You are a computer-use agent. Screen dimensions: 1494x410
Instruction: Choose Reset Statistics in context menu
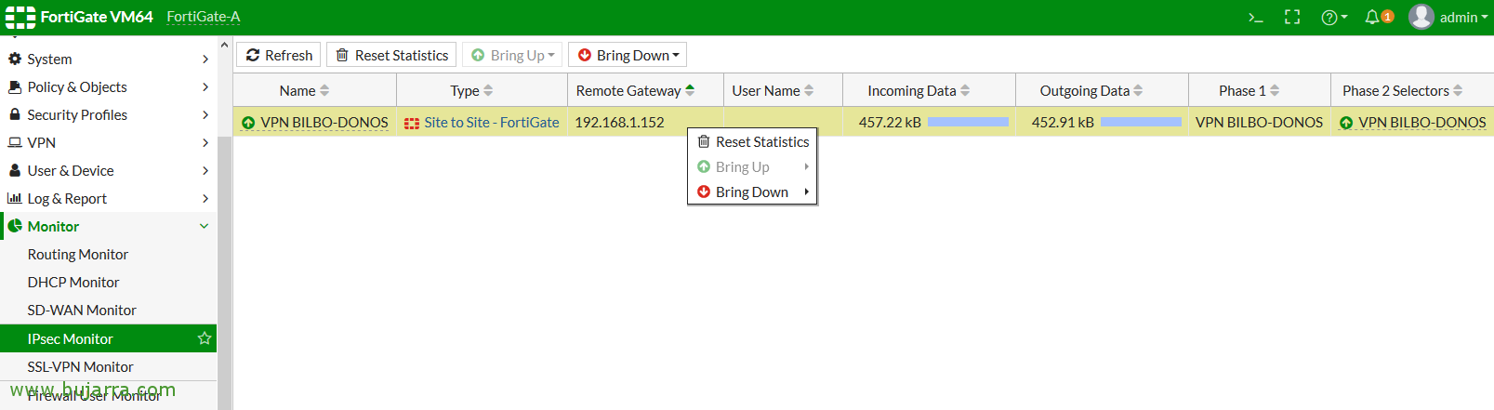761,141
